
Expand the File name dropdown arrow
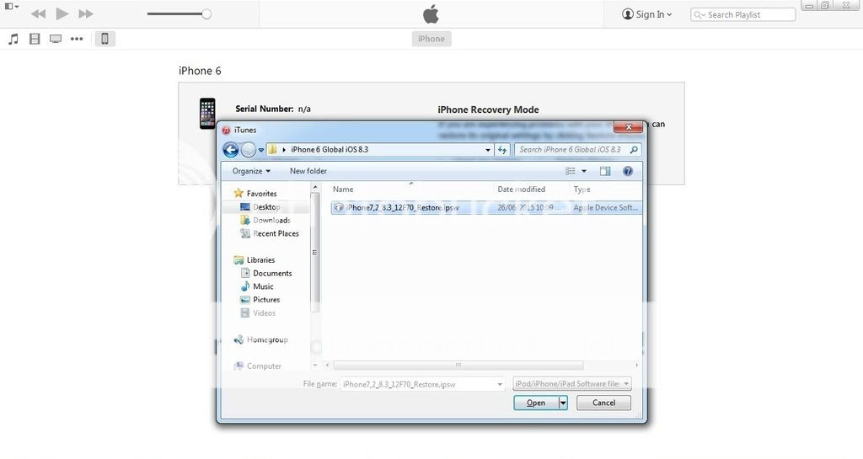tap(500, 384)
